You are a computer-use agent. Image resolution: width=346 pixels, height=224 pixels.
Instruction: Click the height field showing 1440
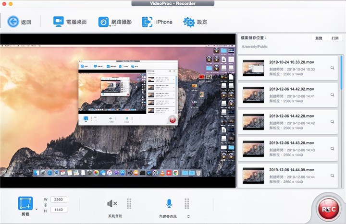pyautogui.click(x=59, y=210)
